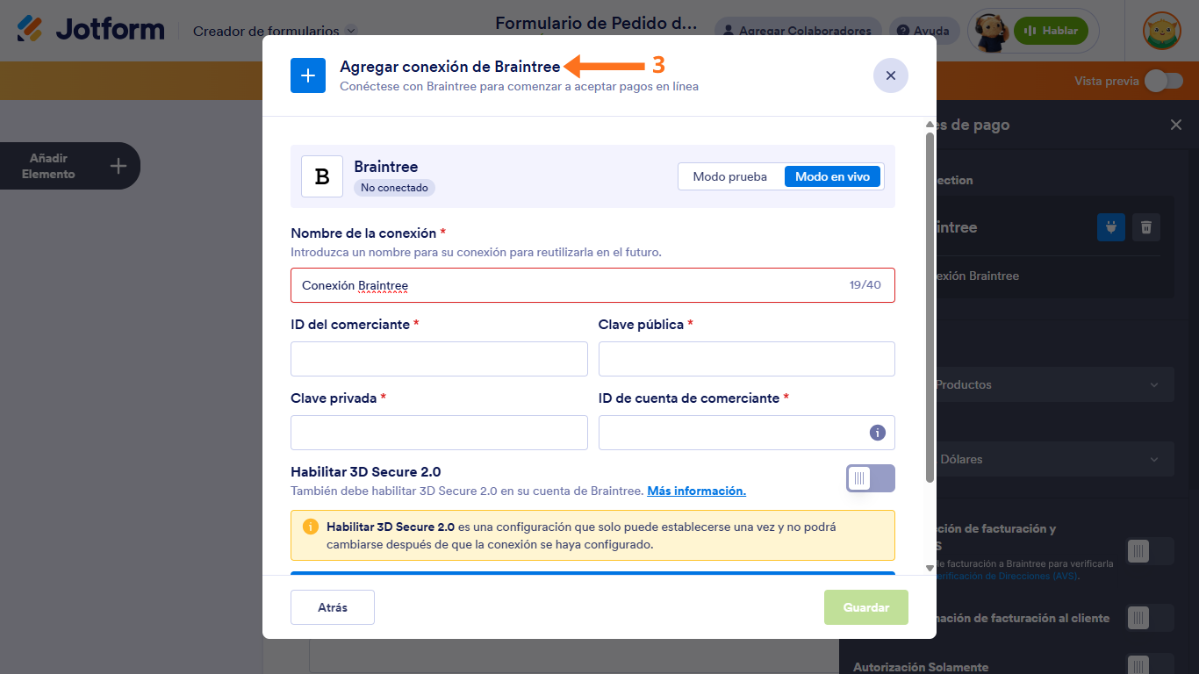Select Modo en vivo
This screenshot has height=674, width=1199.
coord(832,176)
